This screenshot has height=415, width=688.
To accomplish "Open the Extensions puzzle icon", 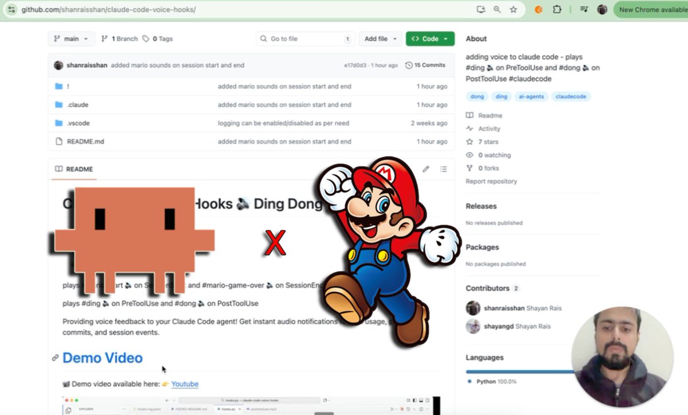I will [557, 9].
